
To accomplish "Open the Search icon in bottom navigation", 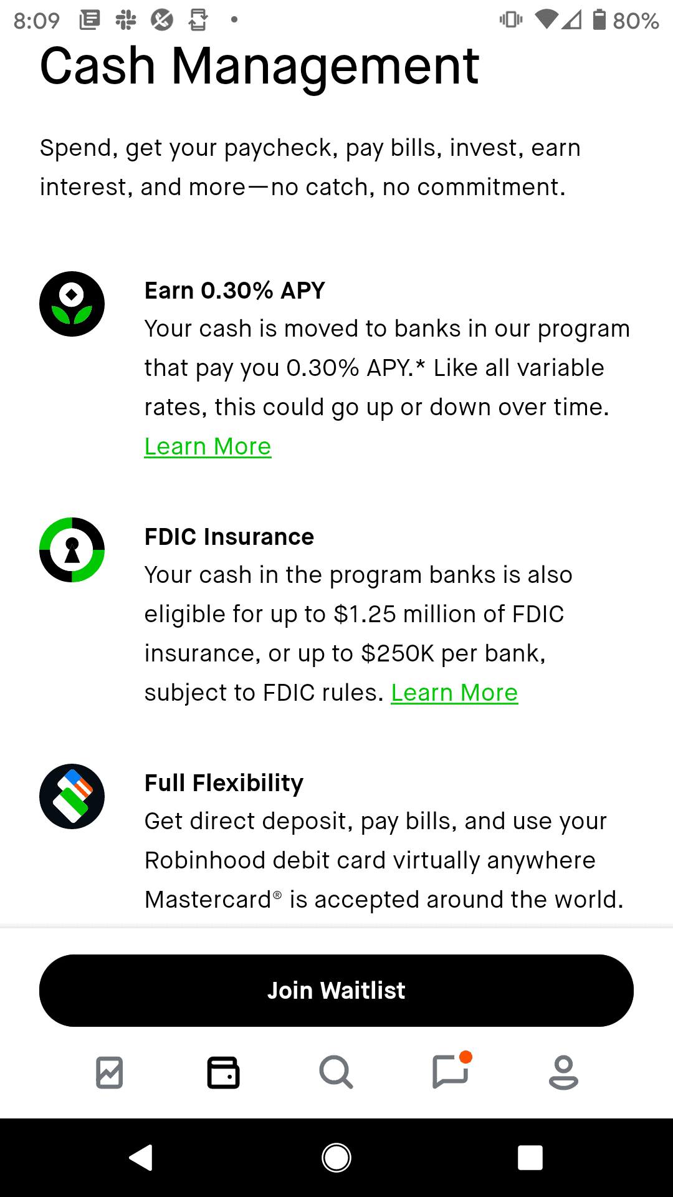I will (x=336, y=1072).
